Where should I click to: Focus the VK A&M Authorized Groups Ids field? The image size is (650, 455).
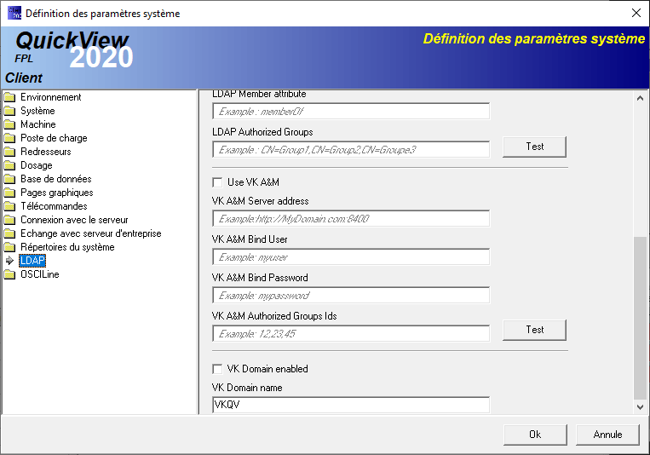tap(351, 333)
